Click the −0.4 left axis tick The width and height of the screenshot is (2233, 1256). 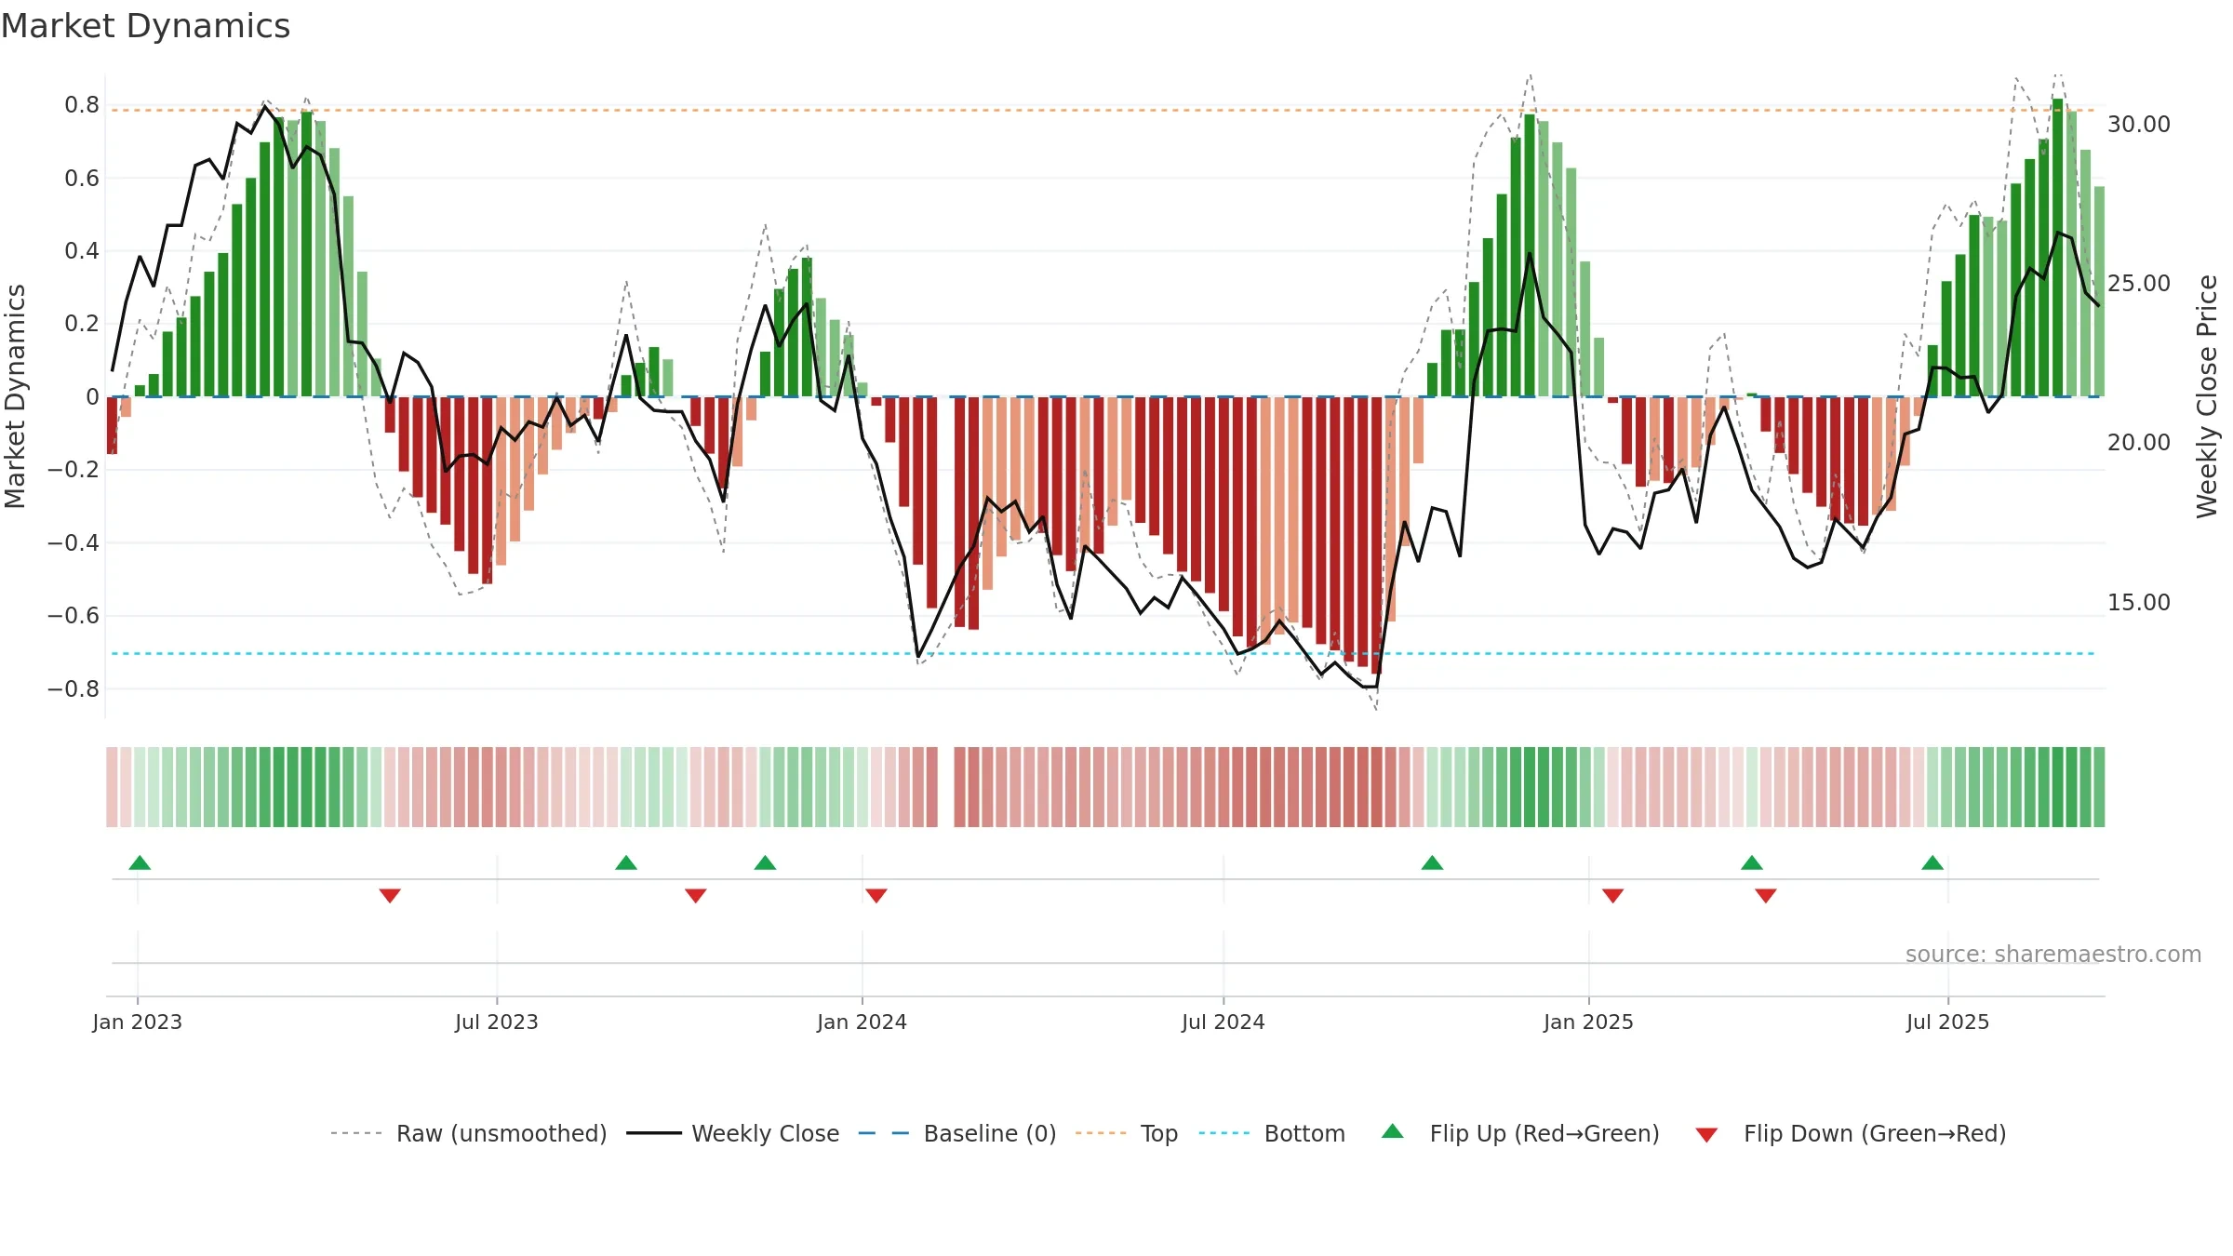74,543
